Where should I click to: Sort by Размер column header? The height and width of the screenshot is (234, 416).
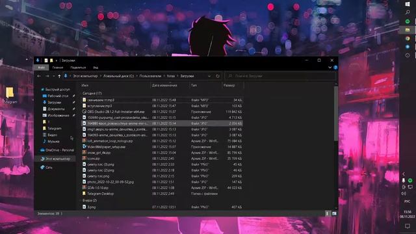tap(229, 85)
